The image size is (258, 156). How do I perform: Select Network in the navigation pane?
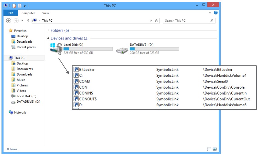pyautogui.click(x=20, y=113)
